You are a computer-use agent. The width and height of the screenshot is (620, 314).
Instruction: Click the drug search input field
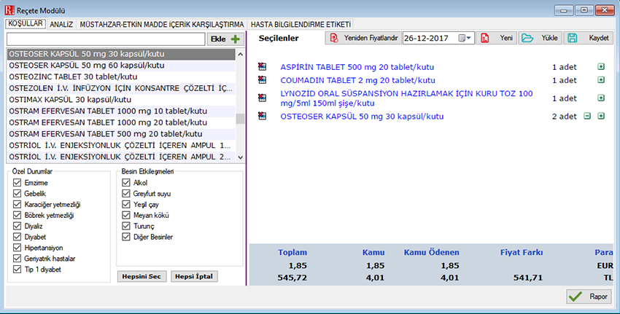click(105, 39)
